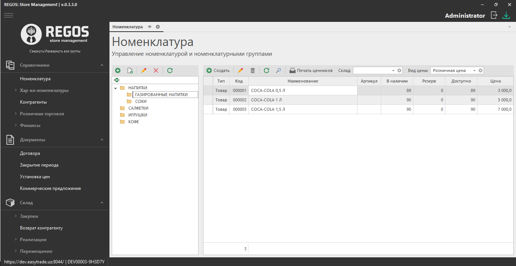This screenshot has height=266, width=516.
Task: Open Установка цен in sidebar
Action: coord(35,177)
